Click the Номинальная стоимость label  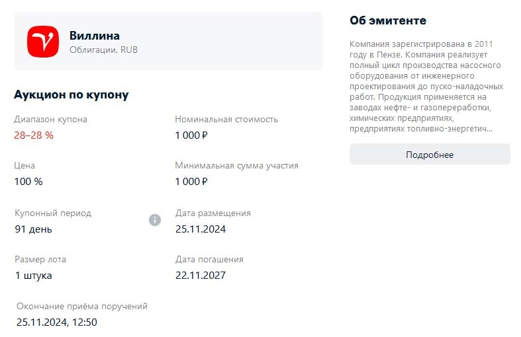pos(226,120)
